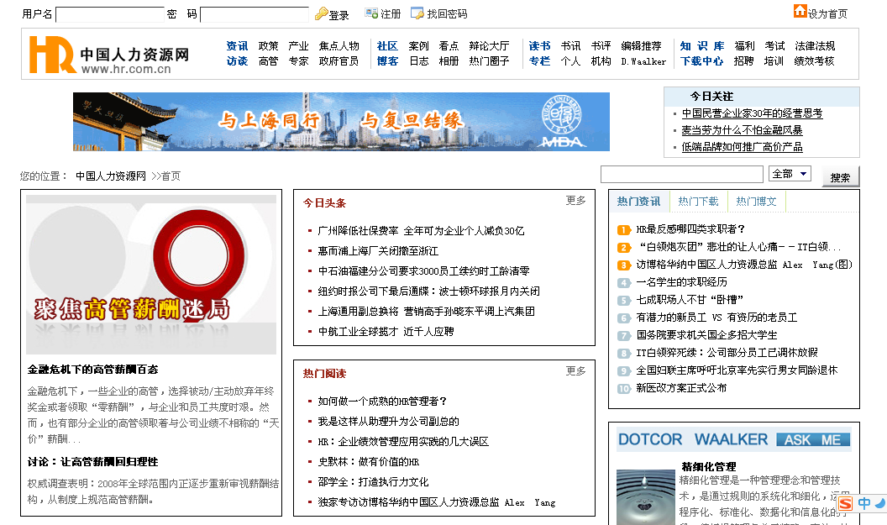This screenshot has width=887, height=525.
Task: Click the 设为首页 link
Action: pos(827,14)
